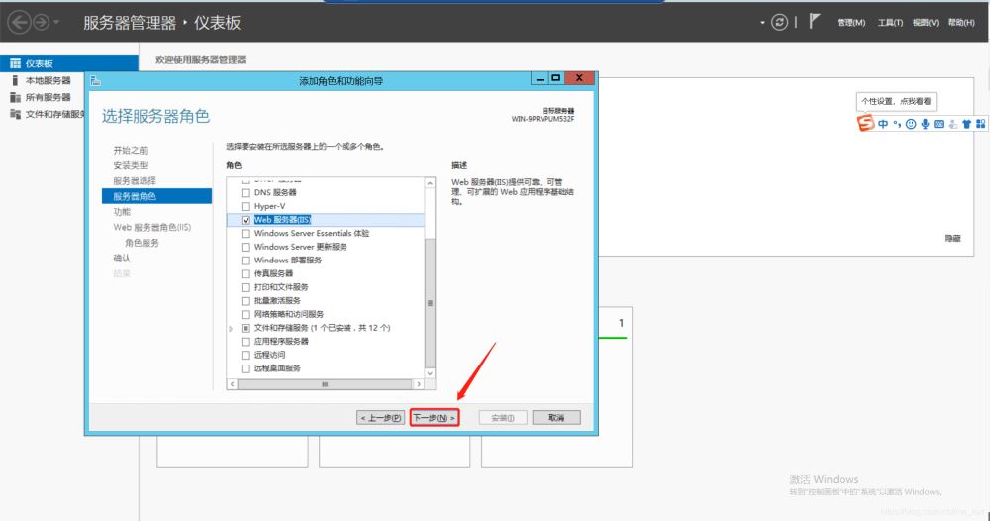Toggle Sogou punctuation mode icon

[897, 124]
